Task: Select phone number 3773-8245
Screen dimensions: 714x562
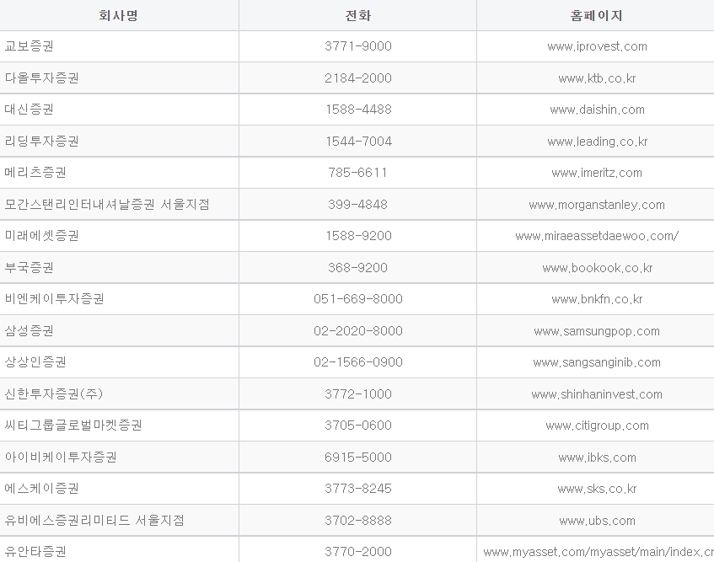Action: pyautogui.click(x=358, y=489)
